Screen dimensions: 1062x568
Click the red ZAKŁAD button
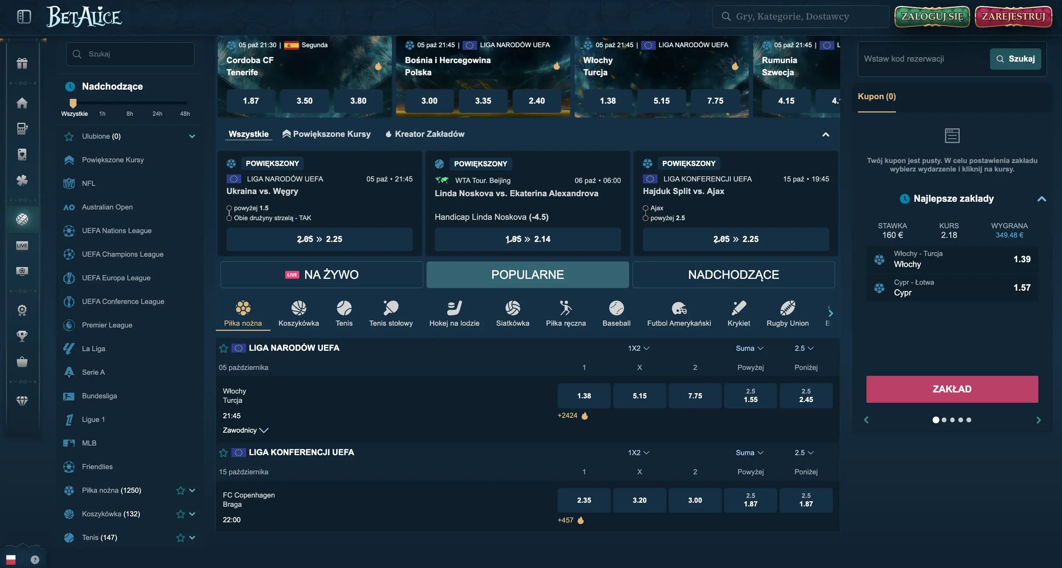[952, 389]
